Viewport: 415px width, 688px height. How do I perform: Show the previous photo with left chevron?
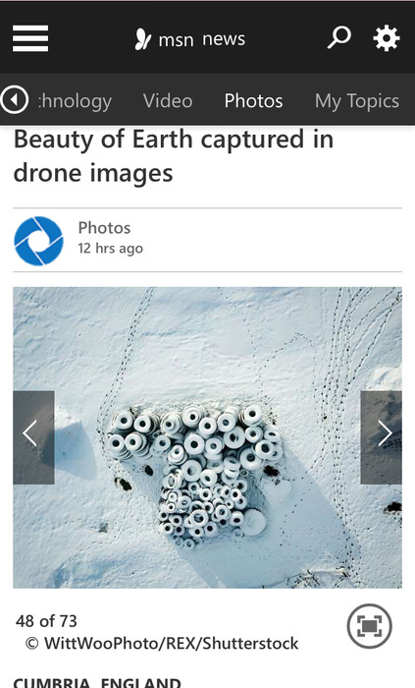(33, 437)
